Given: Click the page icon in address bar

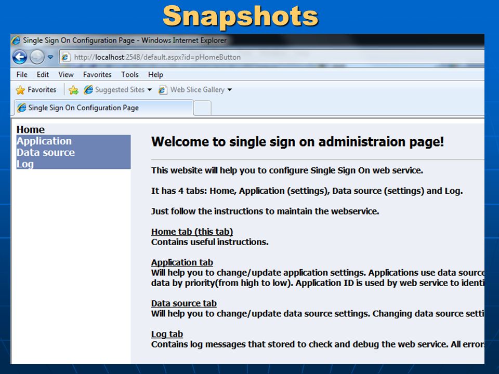Looking at the screenshot, I should [x=65, y=57].
